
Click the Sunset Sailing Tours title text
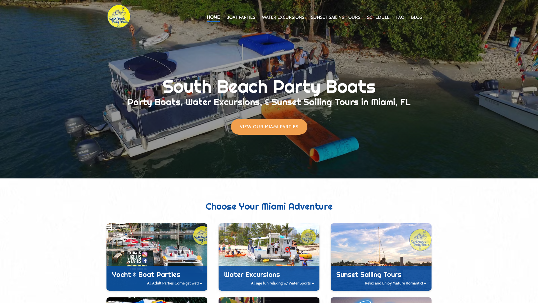click(x=368, y=274)
